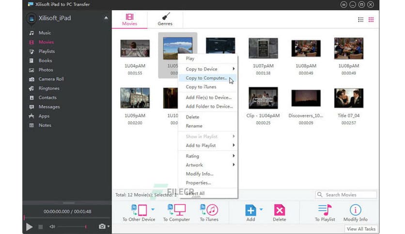Viewport: 405px width, 234px height.
Task: Click the To Playlist toolbar icon
Action: 325,210
